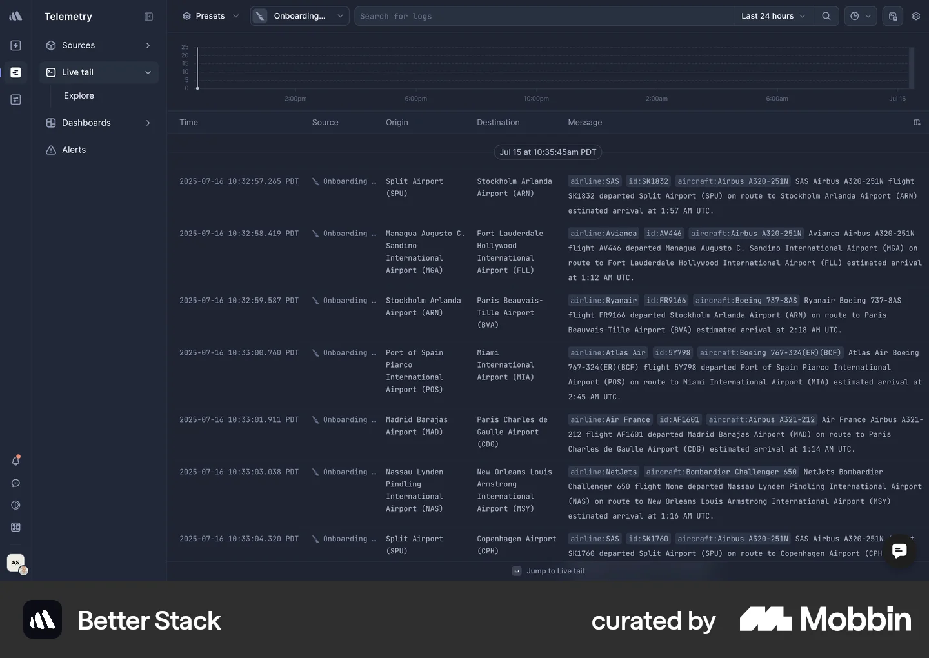Viewport: 929px width, 658px height.
Task: Click the id:AF1601 tag
Action: coord(679,420)
